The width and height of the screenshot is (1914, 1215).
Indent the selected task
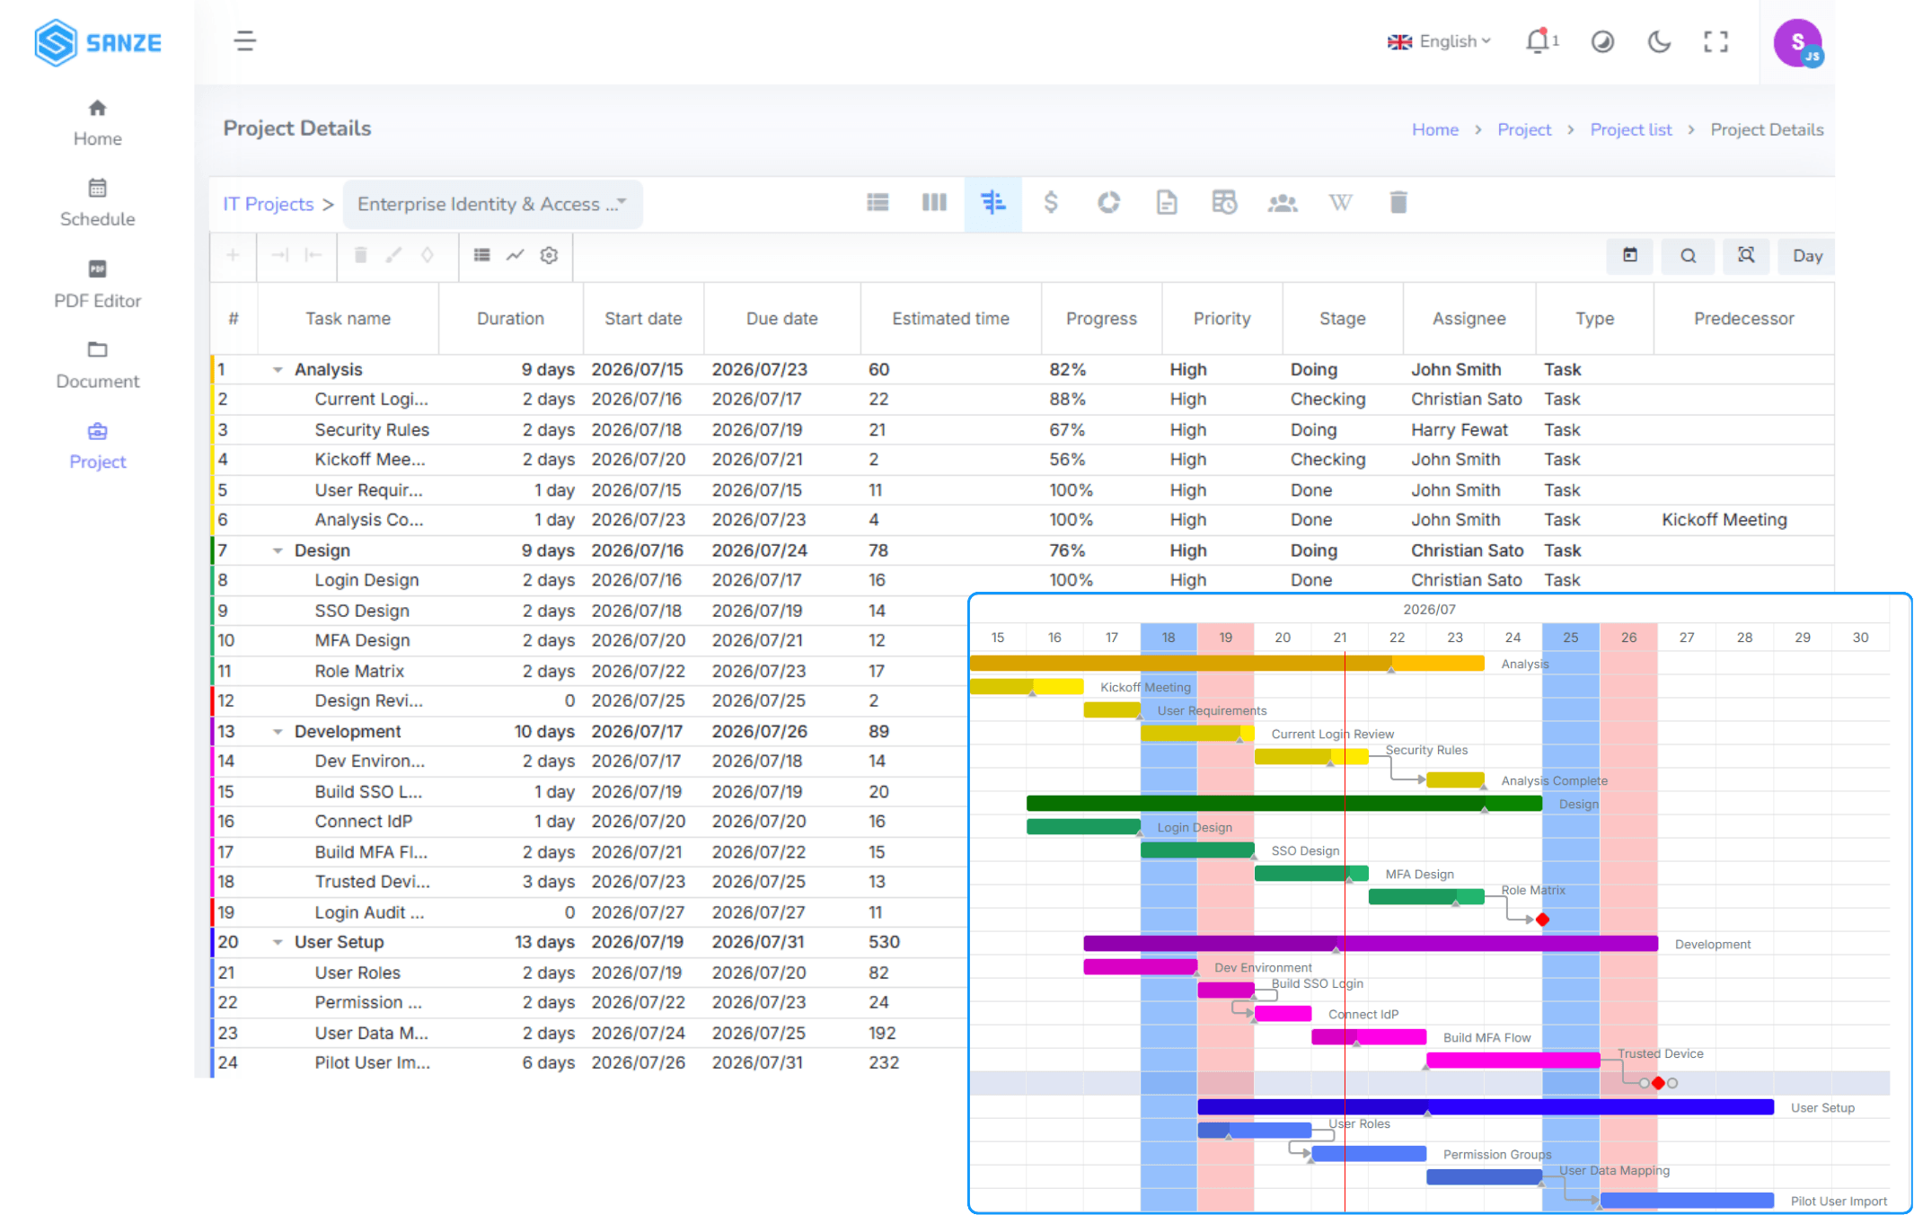[x=279, y=256]
